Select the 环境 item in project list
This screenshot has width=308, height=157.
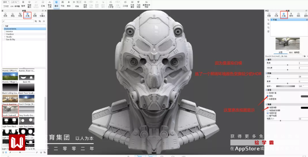click(289, 20)
